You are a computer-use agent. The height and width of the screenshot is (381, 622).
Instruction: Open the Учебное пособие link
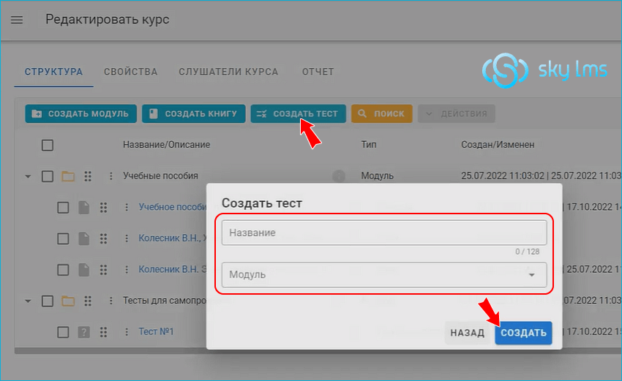[173, 207]
